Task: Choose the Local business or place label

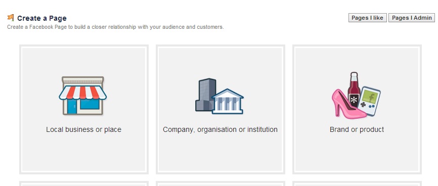Action: tap(83, 129)
